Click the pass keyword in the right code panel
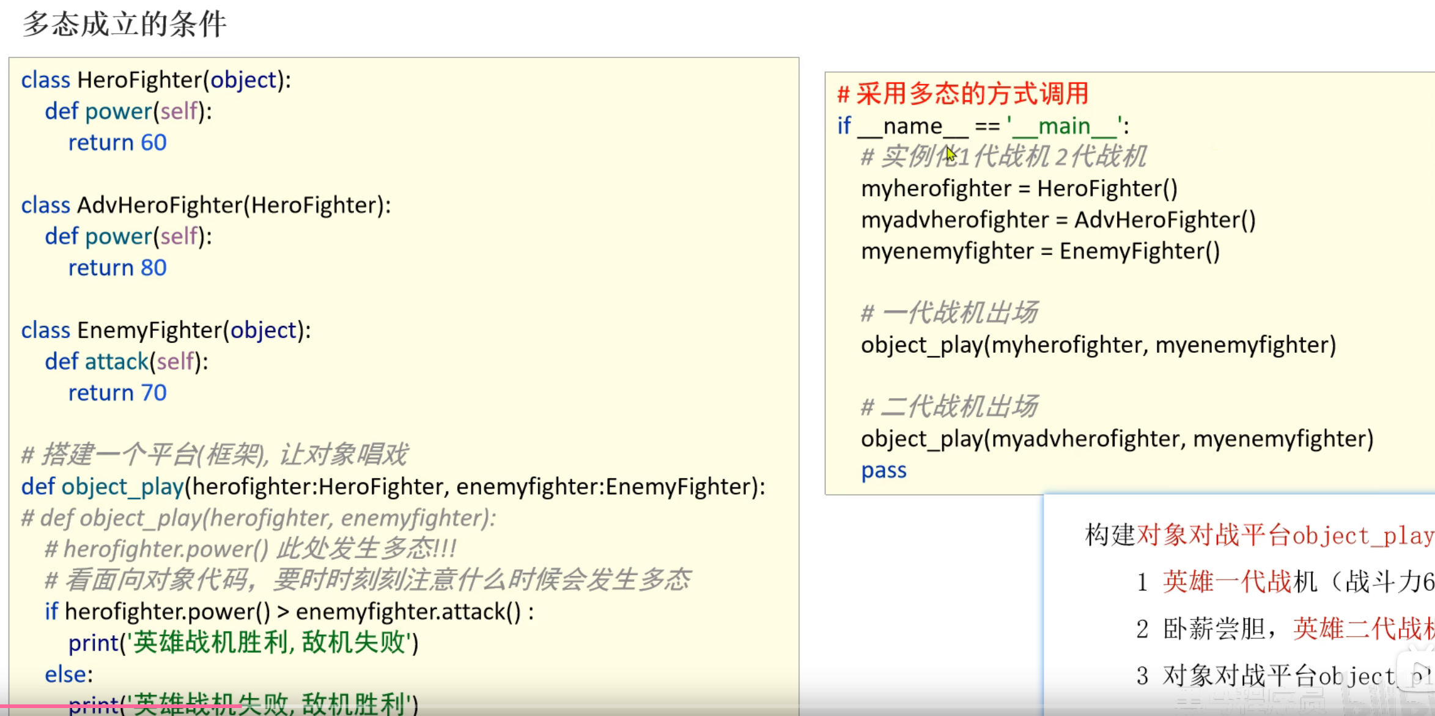 [x=884, y=470]
